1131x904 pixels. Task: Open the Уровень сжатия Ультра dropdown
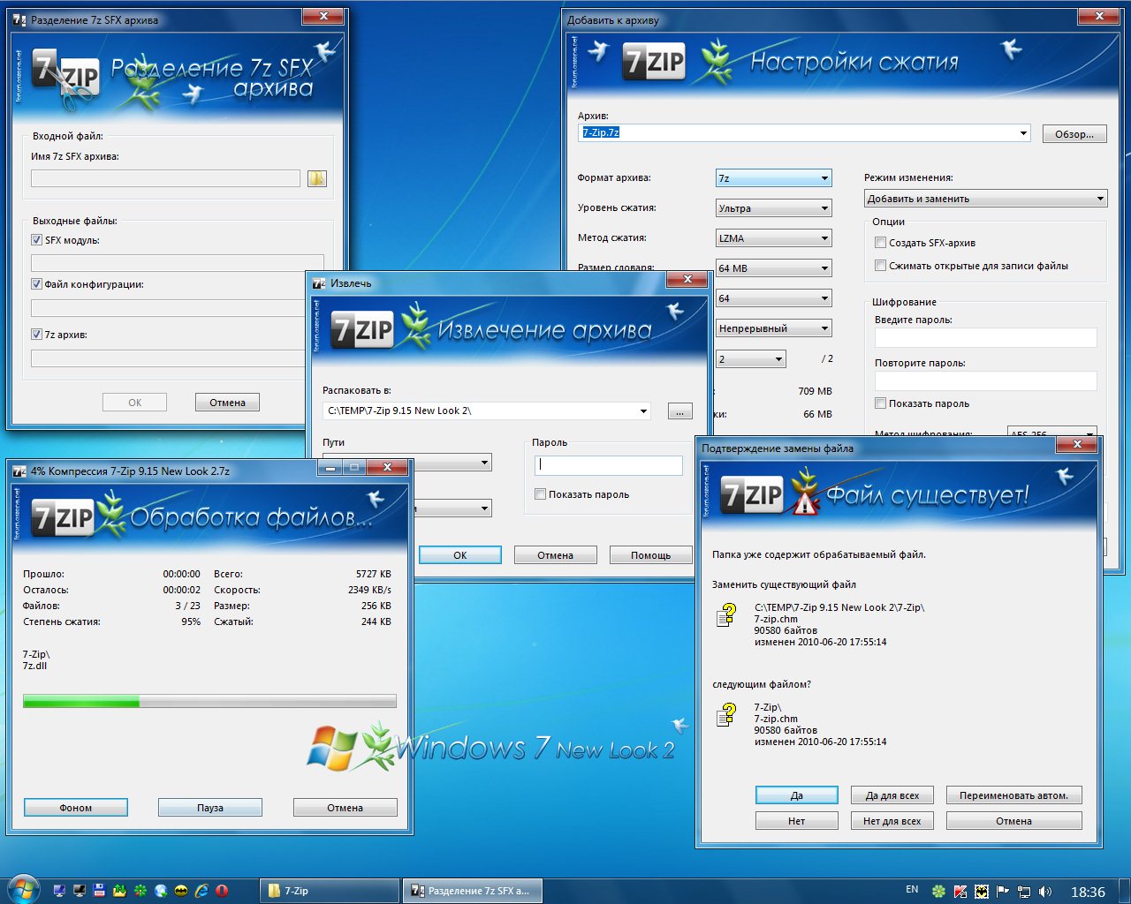[x=774, y=208]
